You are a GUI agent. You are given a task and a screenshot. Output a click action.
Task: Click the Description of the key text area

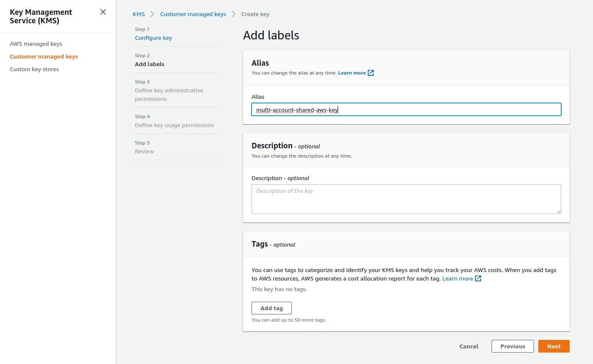406,199
